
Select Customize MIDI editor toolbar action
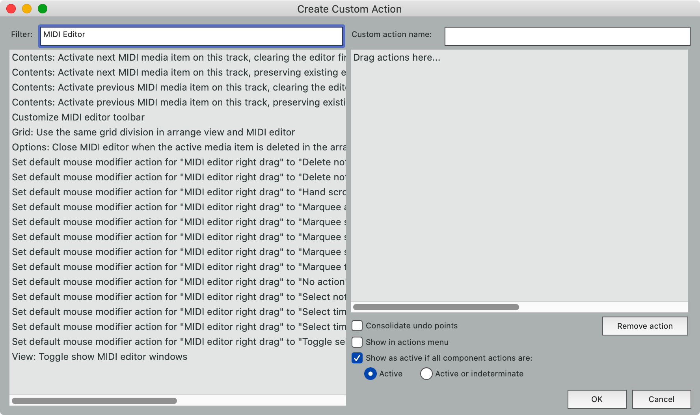click(78, 117)
